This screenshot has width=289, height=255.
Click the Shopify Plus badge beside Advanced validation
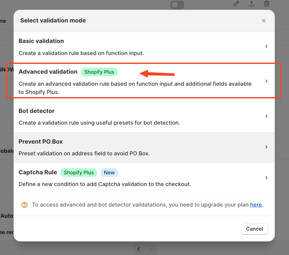tap(99, 72)
